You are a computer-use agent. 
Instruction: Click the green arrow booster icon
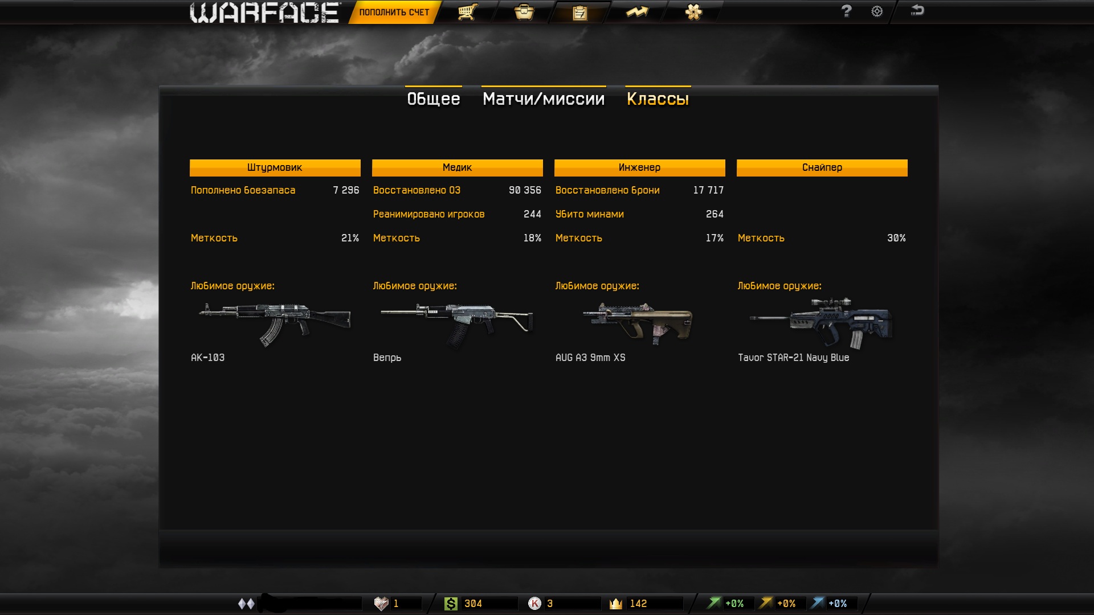713,602
